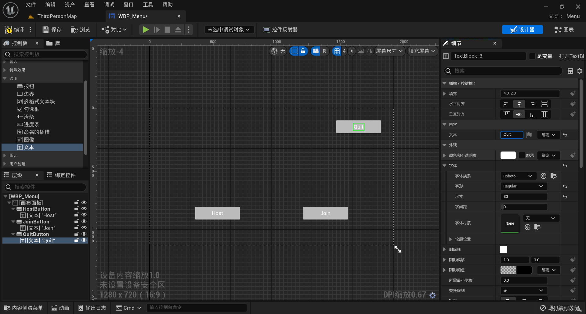The image size is (586, 314).
Task: Start Play in editor
Action: pyautogui.click(x=146, y=30)
